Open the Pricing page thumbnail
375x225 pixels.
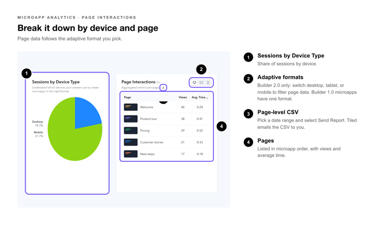pos(130,130)
